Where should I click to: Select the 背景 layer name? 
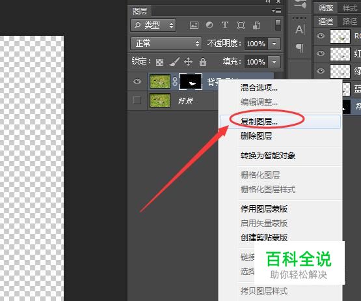185,100
